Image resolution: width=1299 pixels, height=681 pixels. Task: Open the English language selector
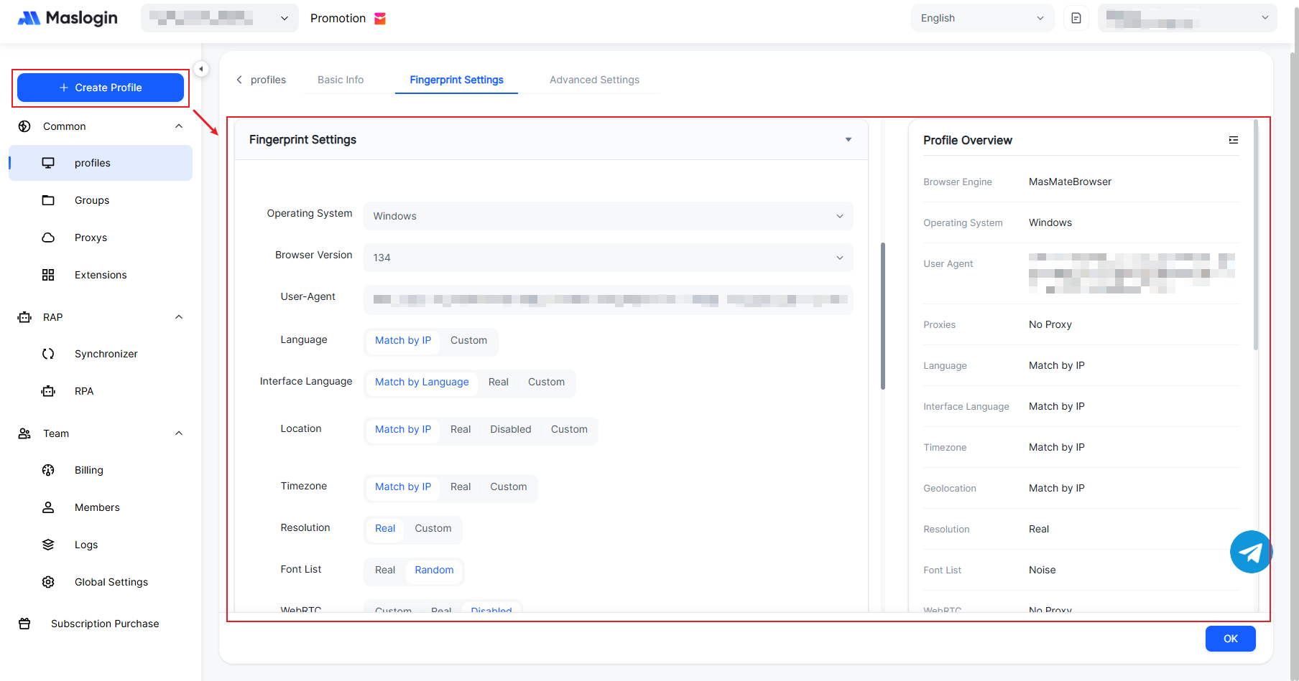[981, 18]
